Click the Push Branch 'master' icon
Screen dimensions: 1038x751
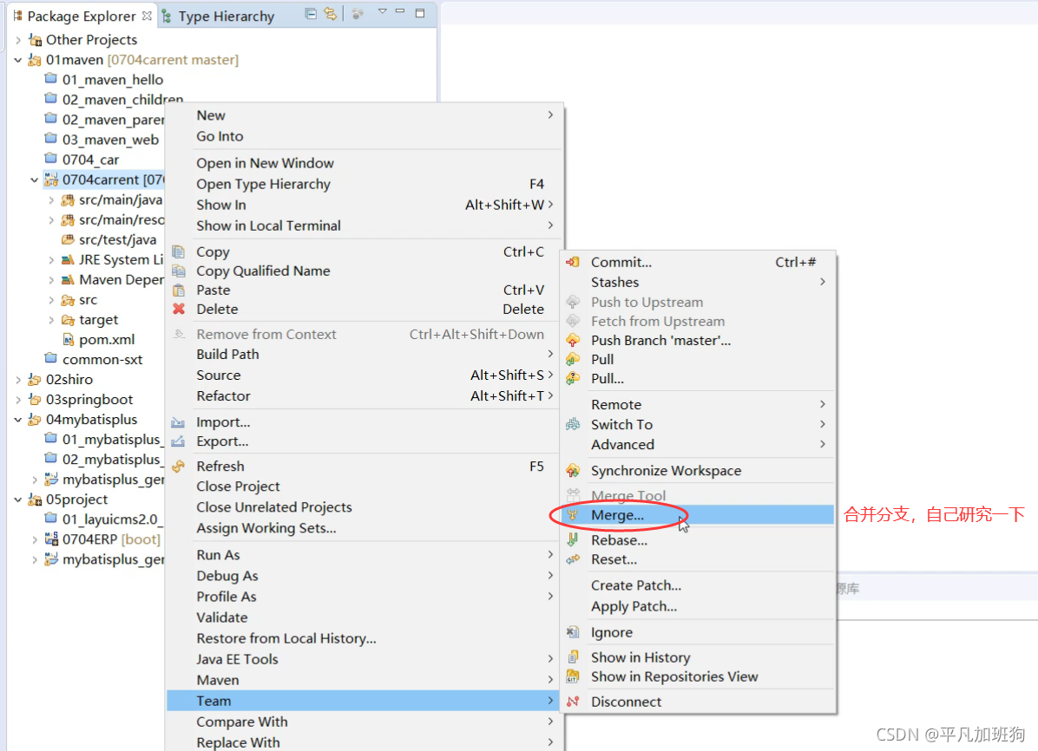coord(573,340)
